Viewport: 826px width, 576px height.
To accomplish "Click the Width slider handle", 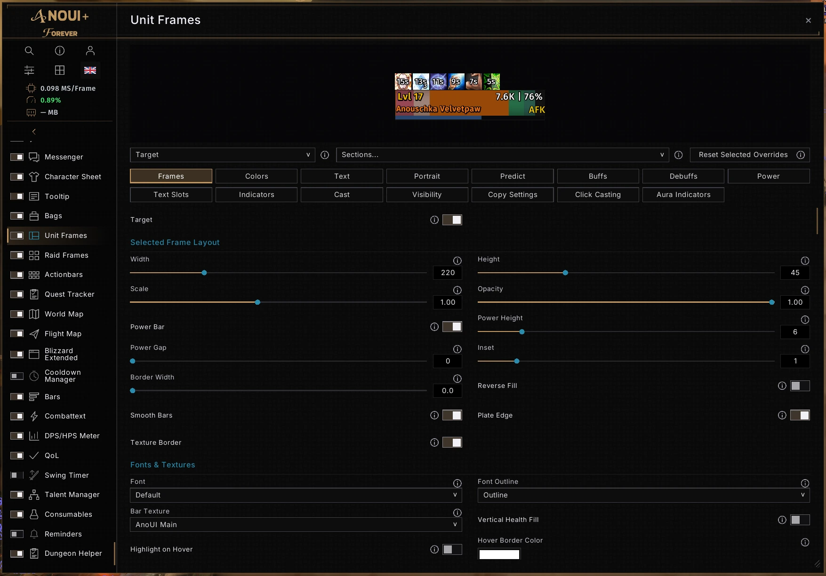I will pos(204,273).
